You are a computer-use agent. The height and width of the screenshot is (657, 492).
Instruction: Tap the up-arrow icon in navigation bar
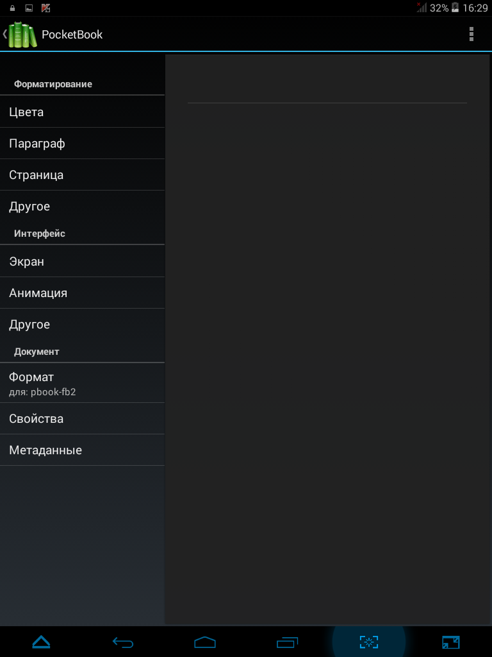(x=41, y=642)
